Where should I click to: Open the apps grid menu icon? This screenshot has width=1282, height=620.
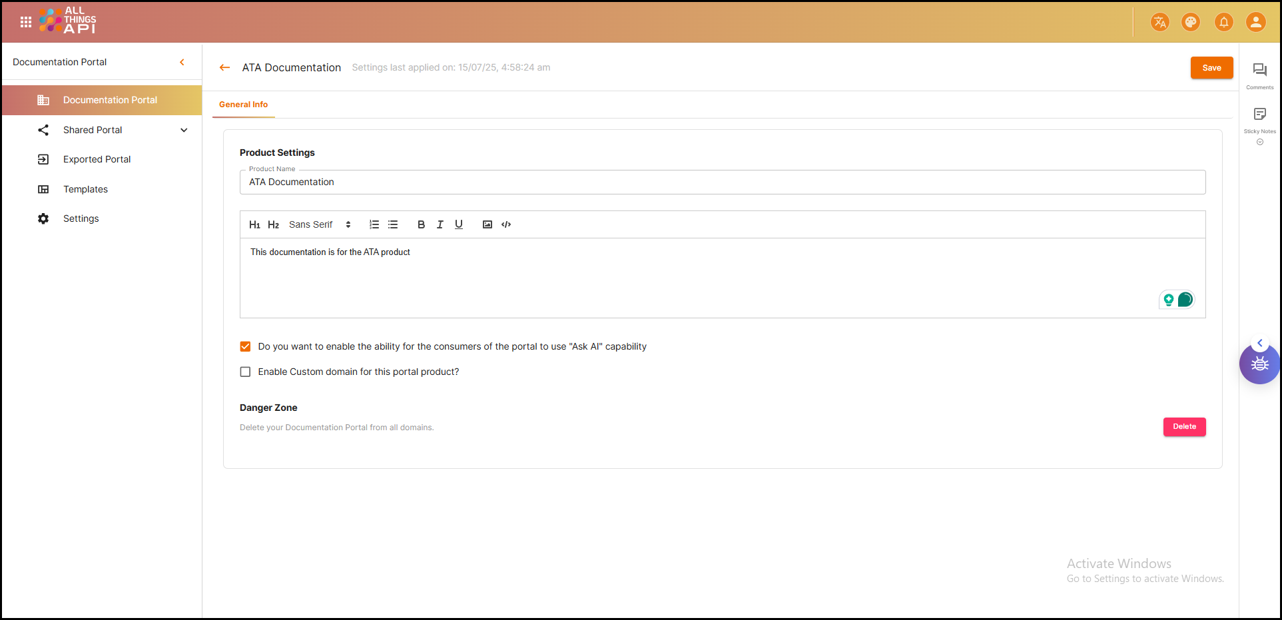click(26, 22)
